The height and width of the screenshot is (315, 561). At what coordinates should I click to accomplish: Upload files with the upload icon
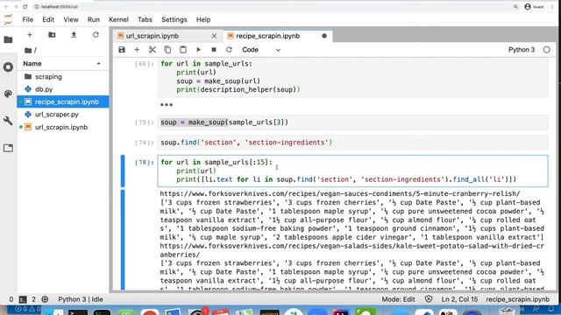74,35
